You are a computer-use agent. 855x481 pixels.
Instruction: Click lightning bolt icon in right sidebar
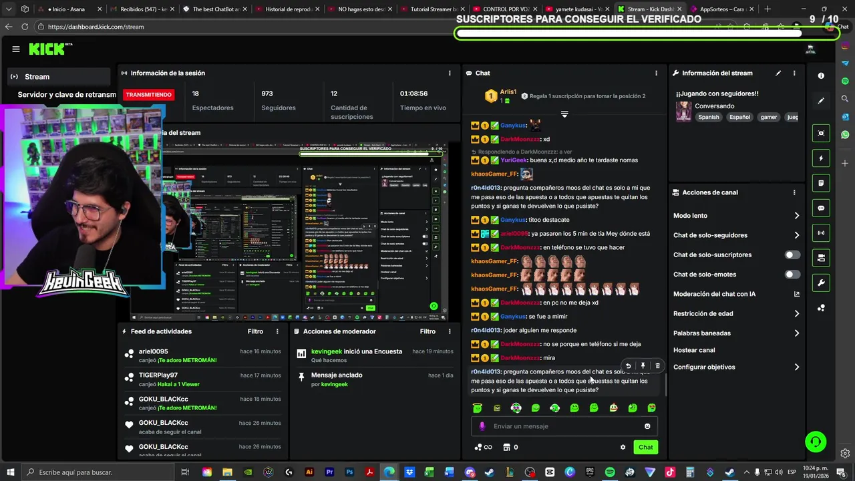(821, 158)
